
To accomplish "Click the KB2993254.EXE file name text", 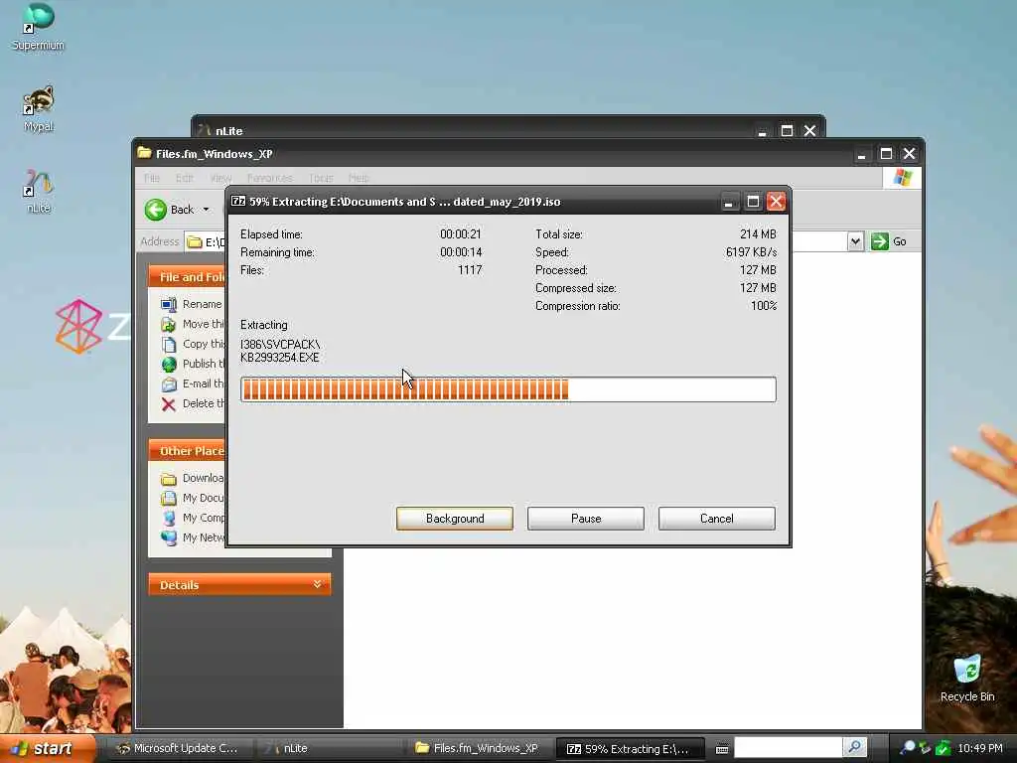I will click(x=279, y=358).
